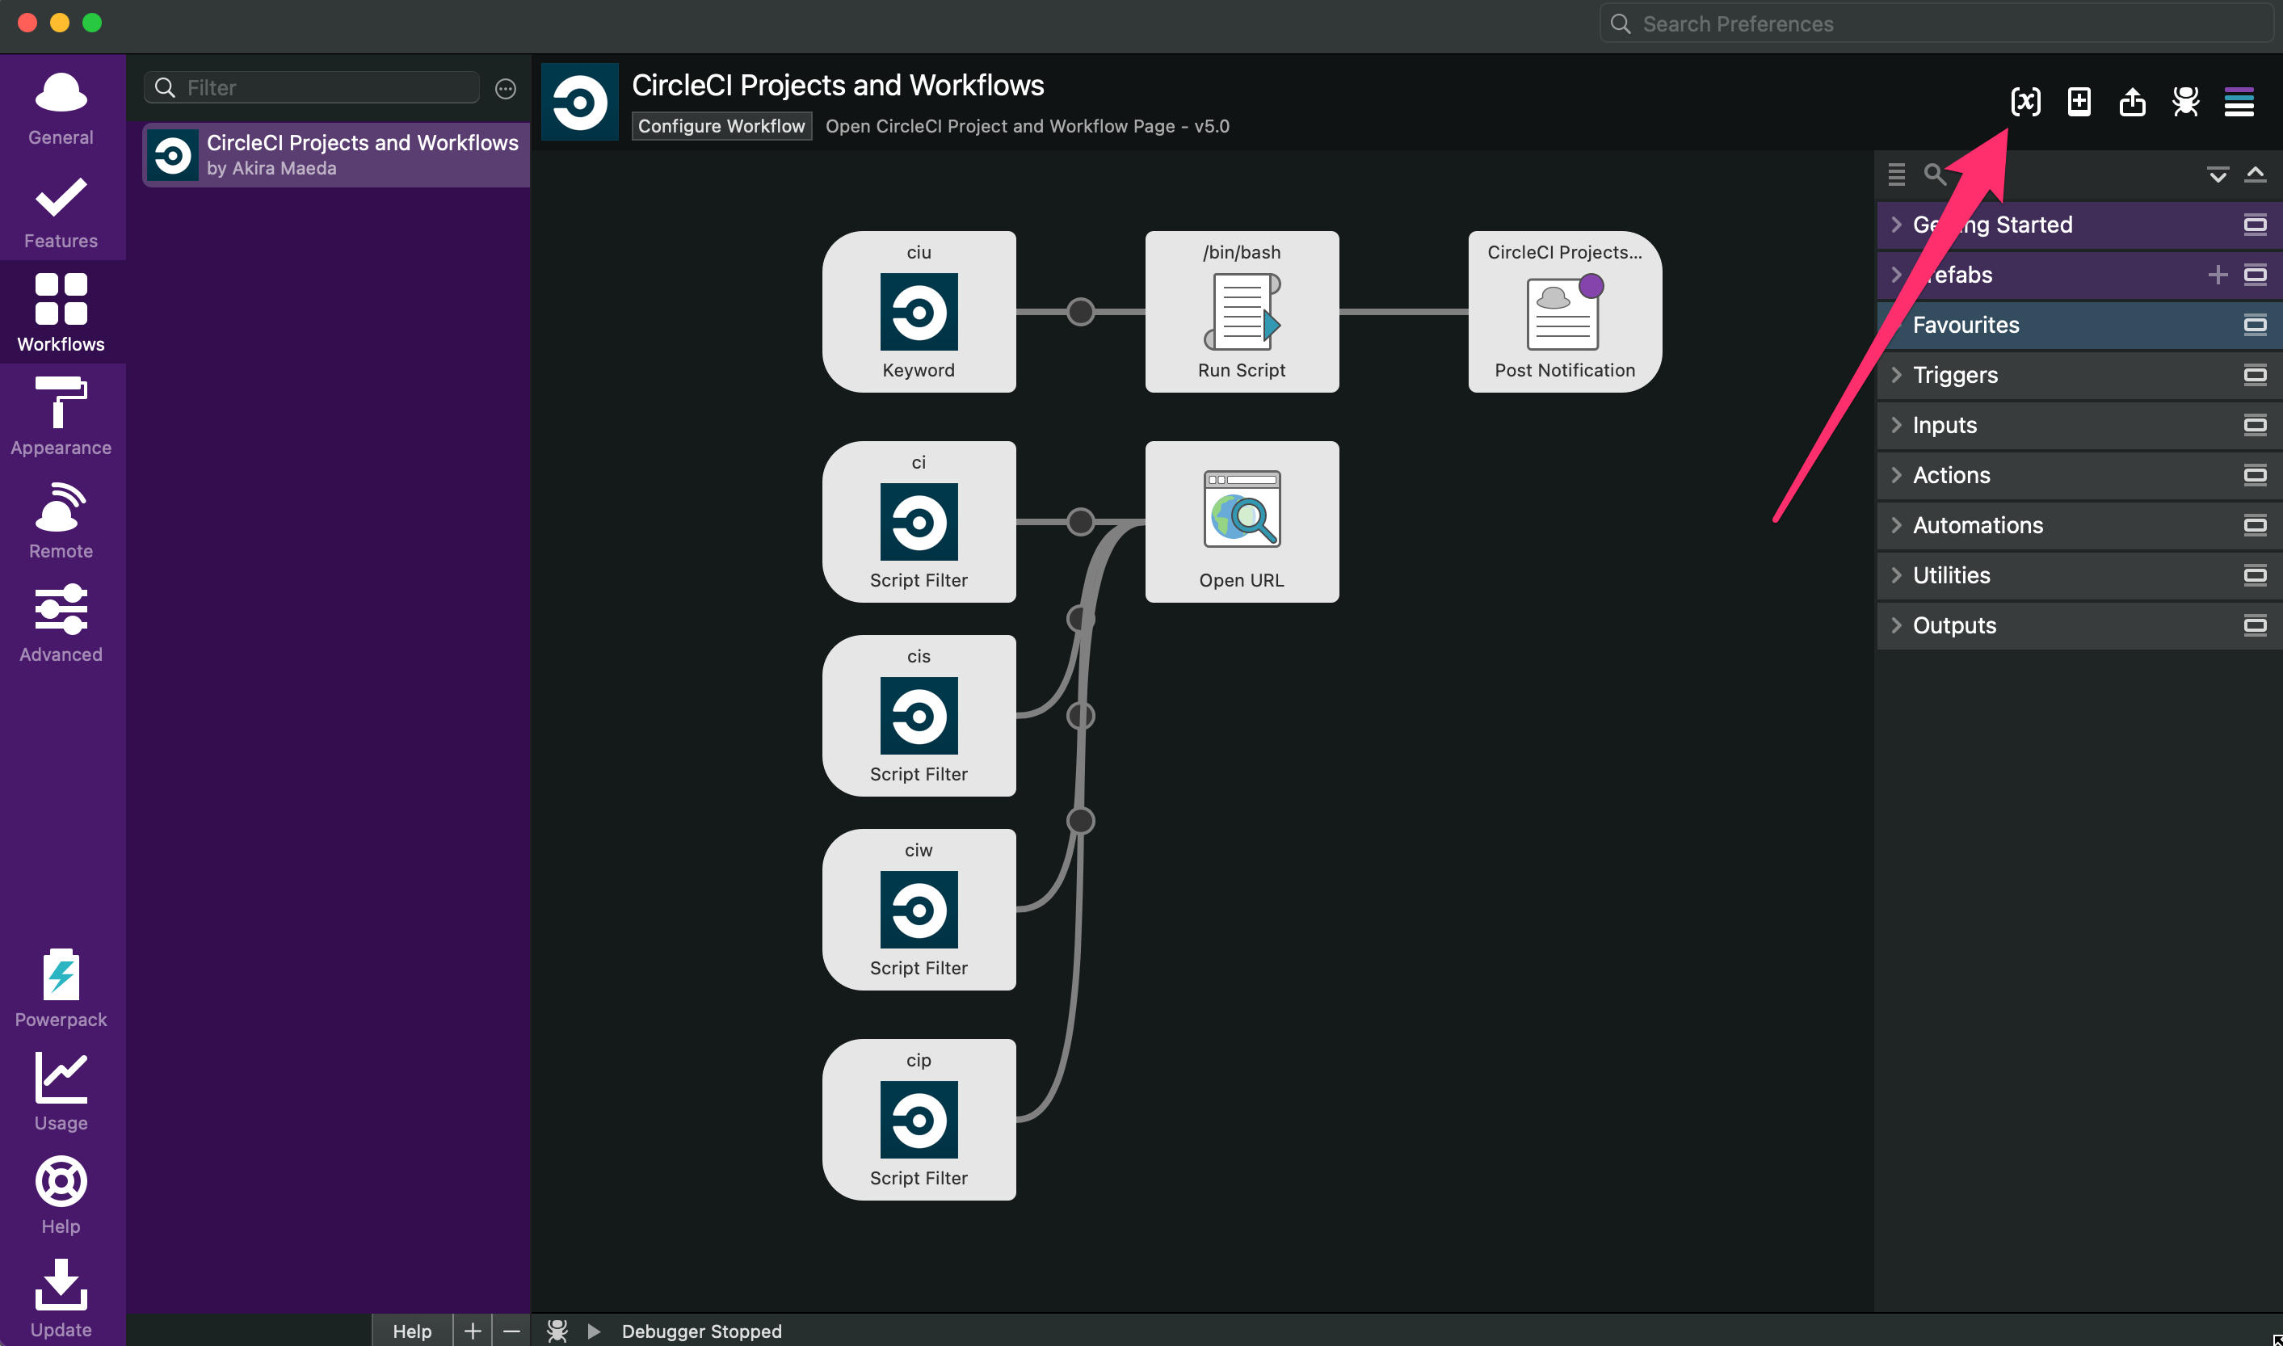Open the debugger bug icon in header
This screenshot has height=1346, width=2283.
(2185, 102)
